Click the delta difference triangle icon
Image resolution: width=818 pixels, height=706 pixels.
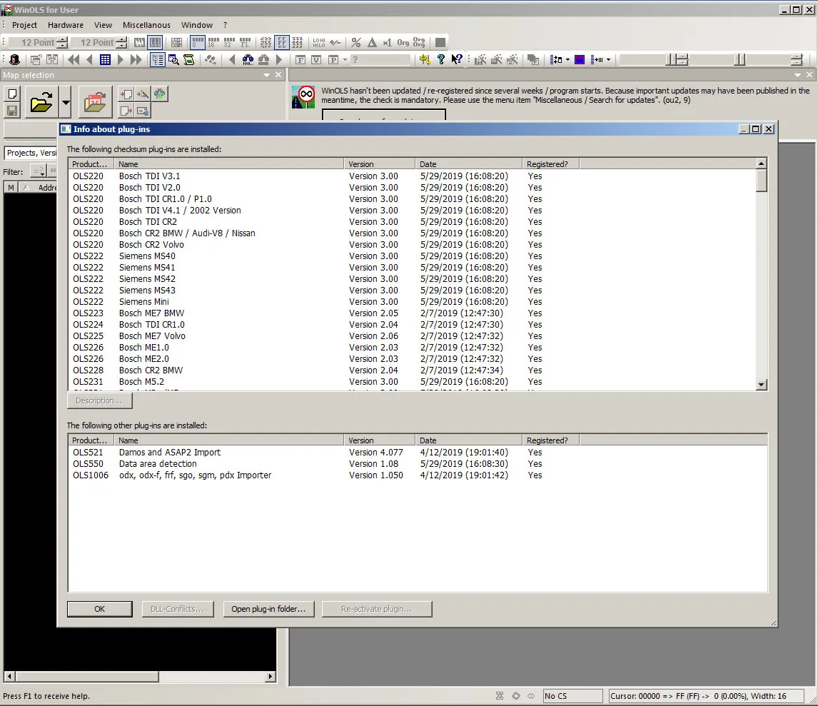(372, 43)
